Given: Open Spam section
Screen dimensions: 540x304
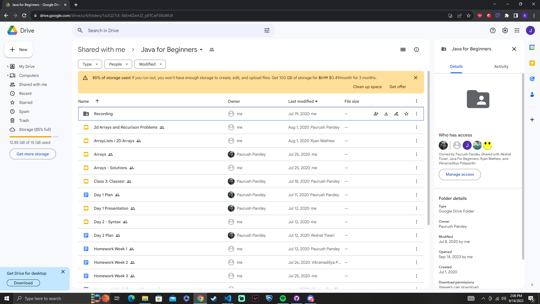Looking at the screenshot, I should [x=24, y=111].
